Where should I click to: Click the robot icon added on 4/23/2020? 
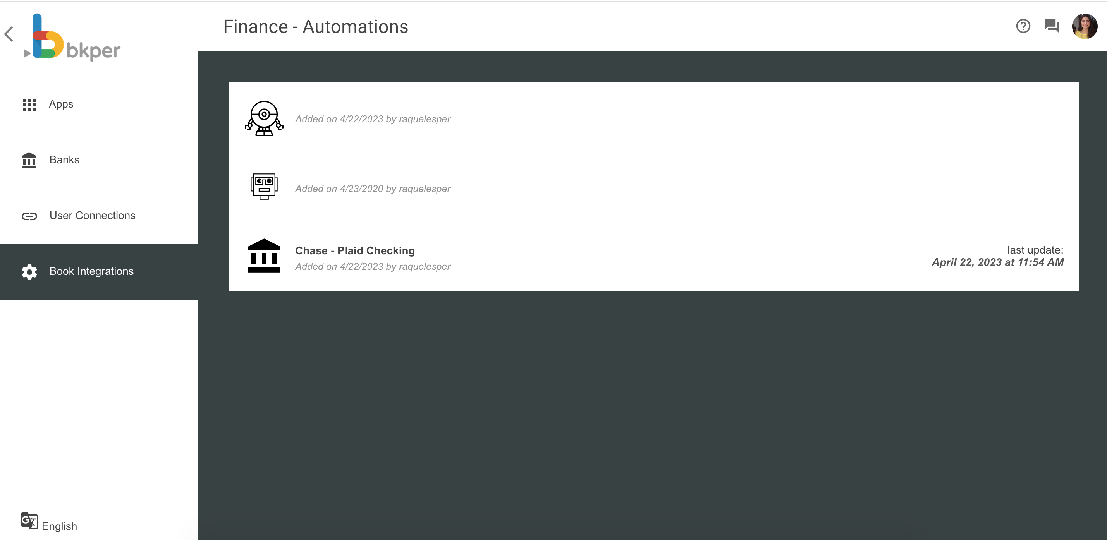pos(263,187)
